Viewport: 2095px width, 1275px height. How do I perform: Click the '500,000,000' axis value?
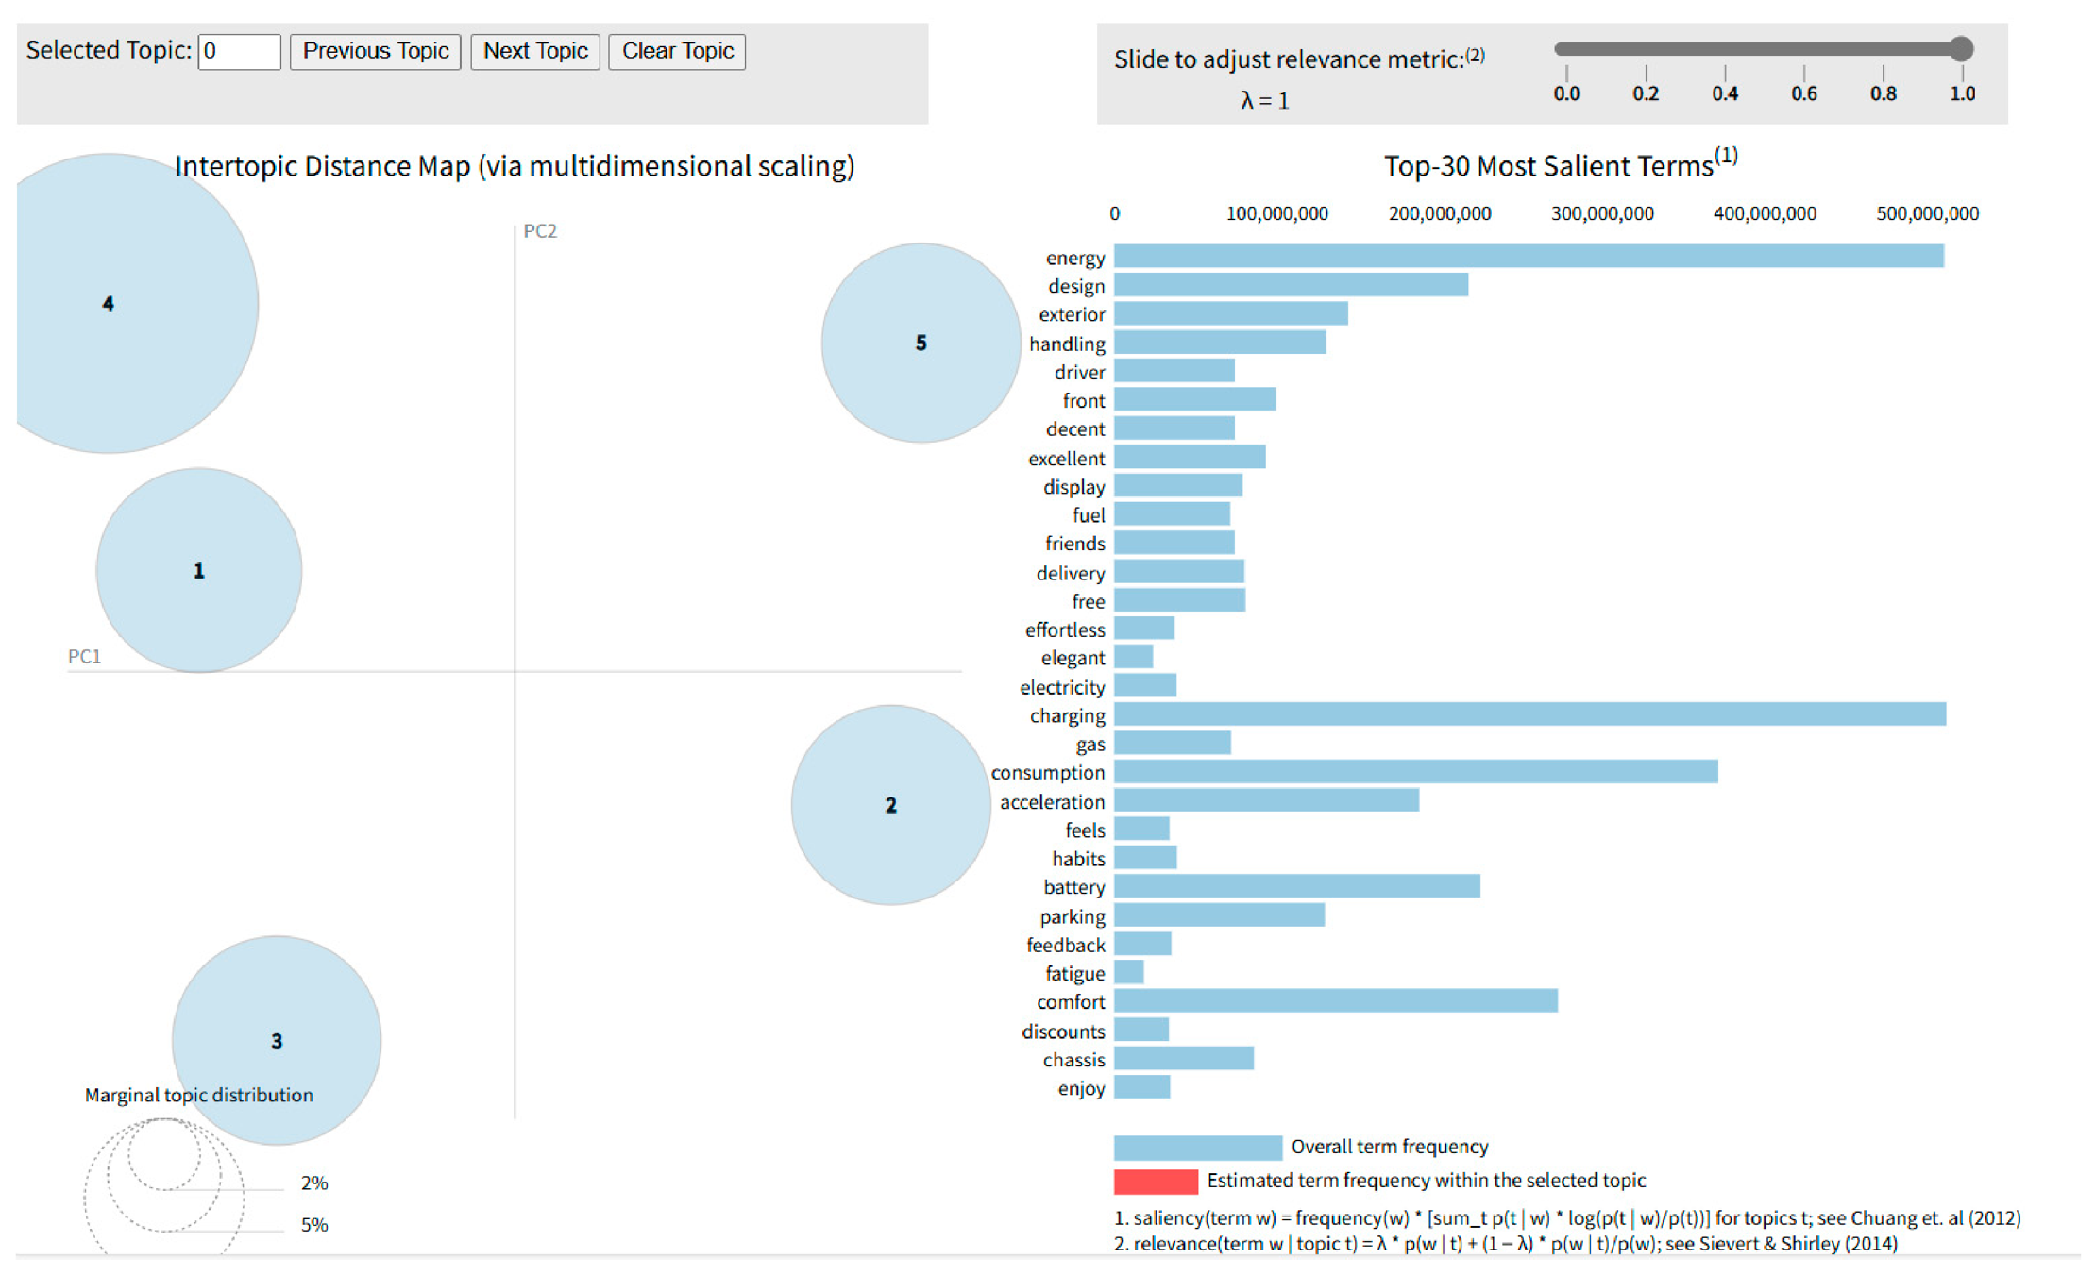[x=1927, y=213]
